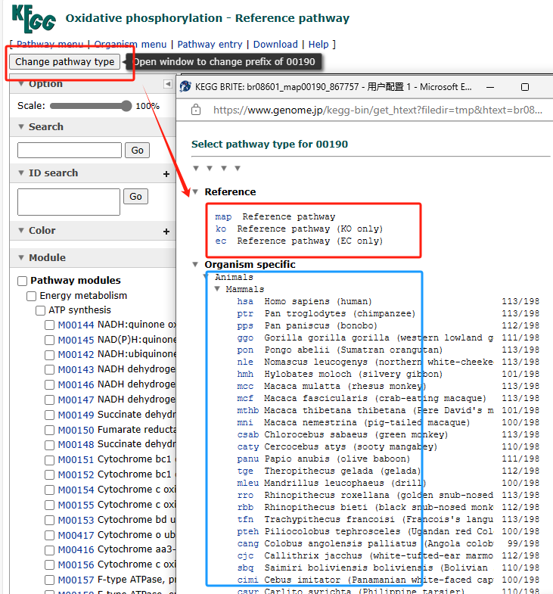Enable module M00142 checkbox
Image resolution: width=553 pixels, height=594 pixels.
(x=50, y=355)
